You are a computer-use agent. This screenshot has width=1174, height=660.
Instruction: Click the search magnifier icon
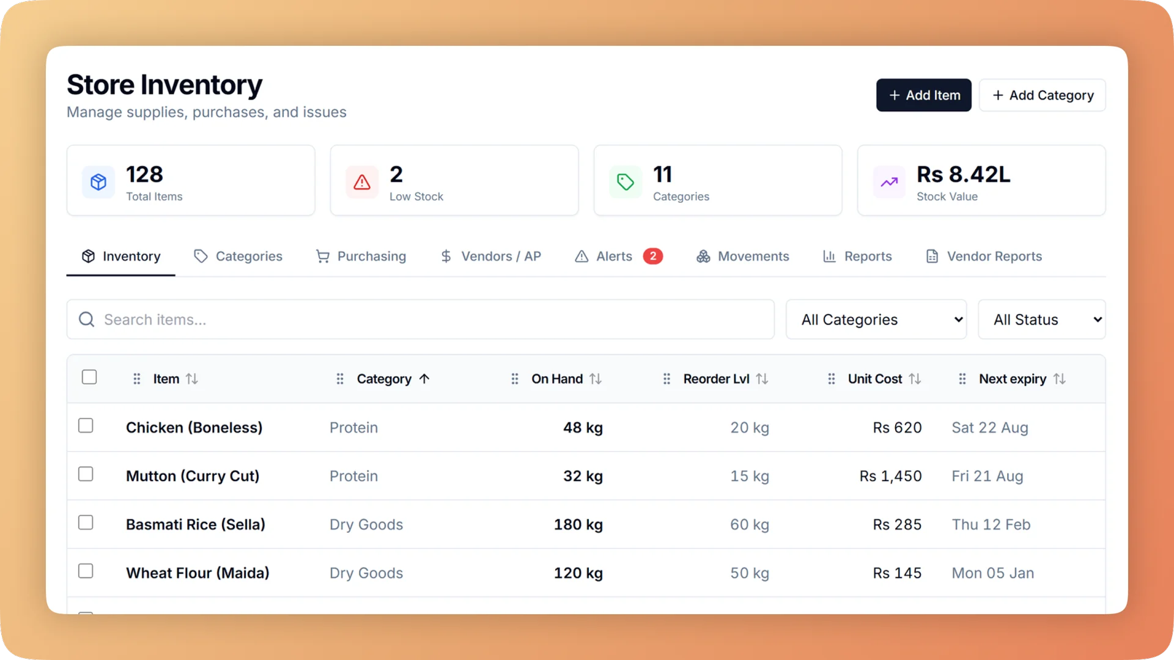(87, 320)
